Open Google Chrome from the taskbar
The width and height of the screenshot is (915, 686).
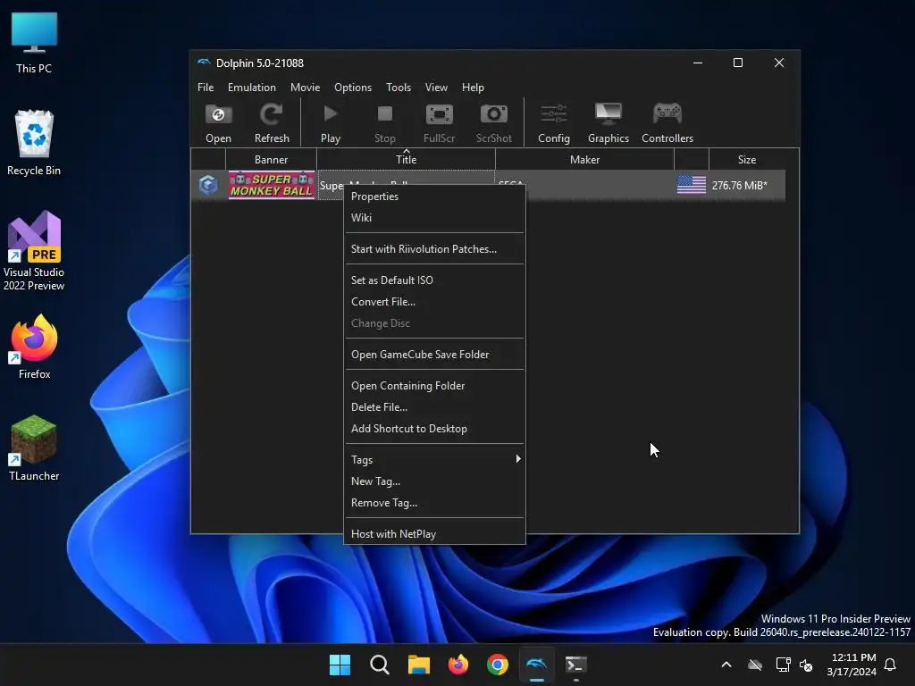point(498,665)
